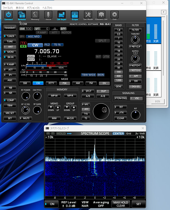Toggle the left-panel ATT attenuator button
Viewport: 170px width, 210px height.
[10, 70]
